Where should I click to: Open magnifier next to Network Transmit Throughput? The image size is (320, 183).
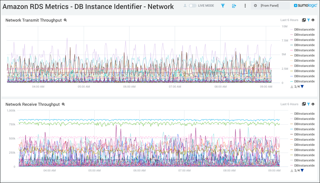coord(65,20)
